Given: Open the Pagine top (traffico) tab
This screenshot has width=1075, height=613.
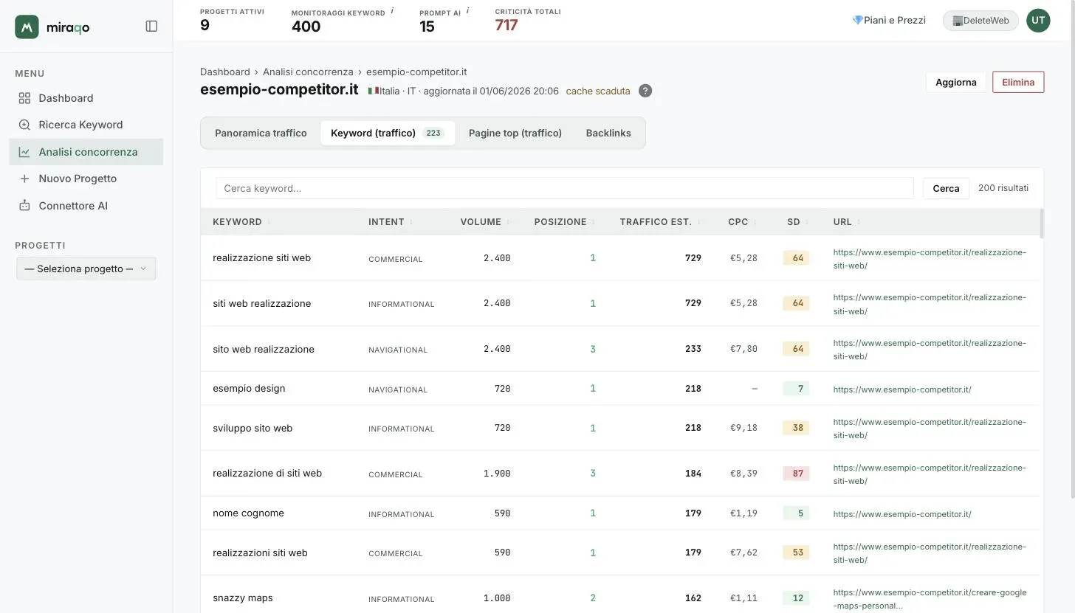Looking at the screenshot, I should coord(515,133).
